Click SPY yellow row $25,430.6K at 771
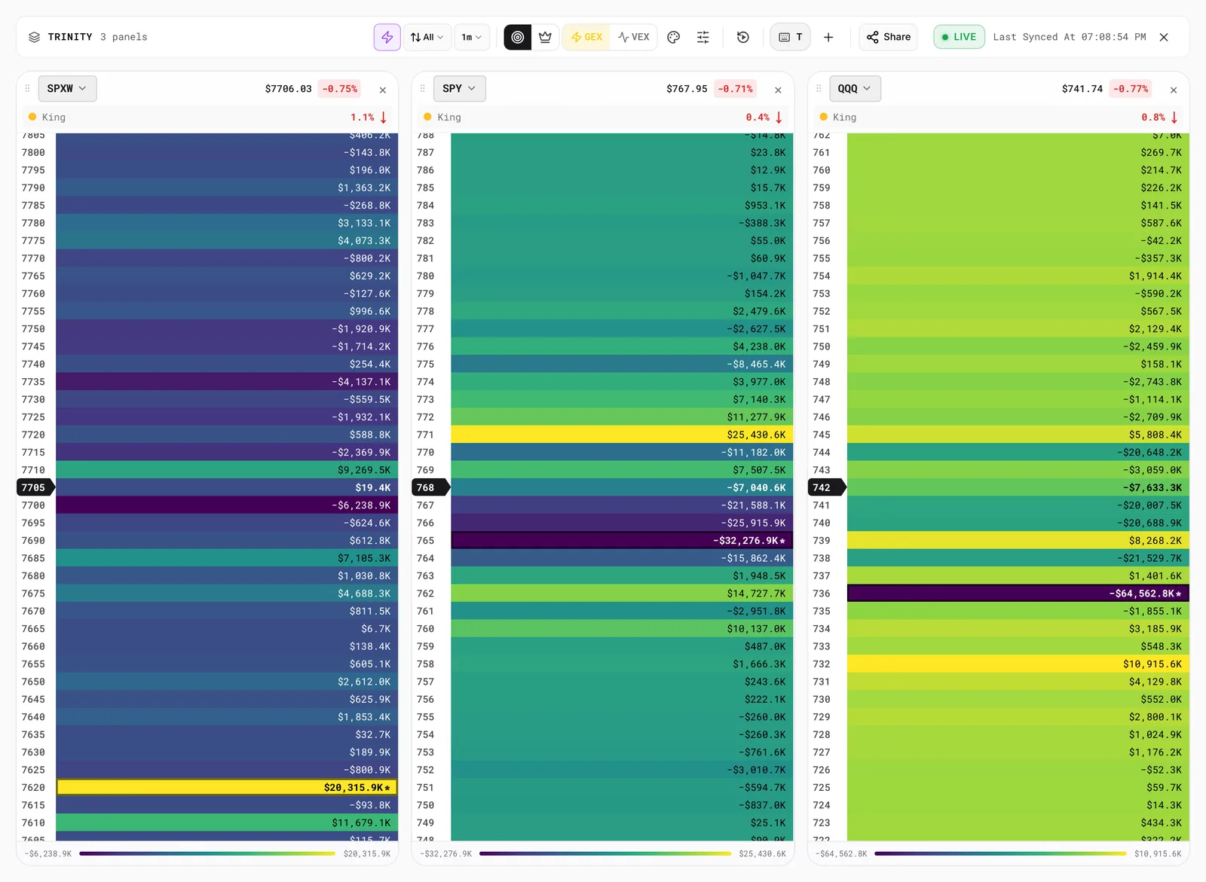 [x=622, y=435]
